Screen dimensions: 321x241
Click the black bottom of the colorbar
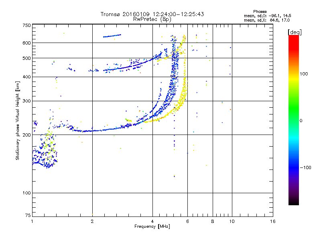(x=294, y=202)
